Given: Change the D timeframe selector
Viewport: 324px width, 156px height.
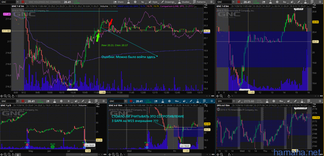Looking at the screenshot, I should tap(69, 101).
